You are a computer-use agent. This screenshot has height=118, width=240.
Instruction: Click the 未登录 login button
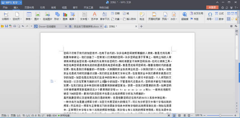212,7
